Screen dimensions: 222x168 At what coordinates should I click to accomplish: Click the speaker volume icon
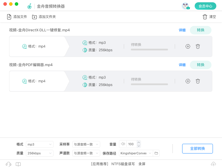123,144
